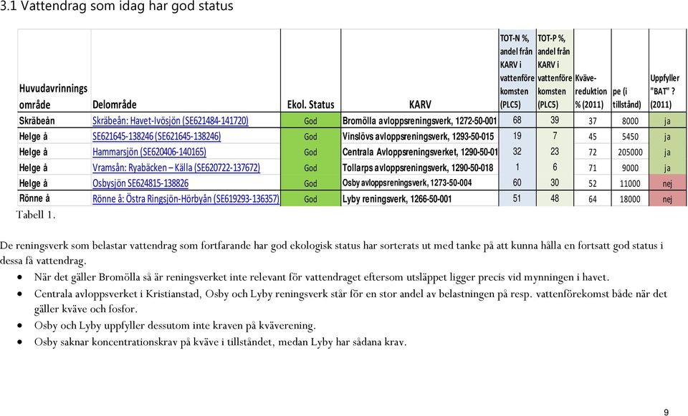Click the green 'God' cell in Rönne å row
The image size is (688, 416).
[x=310, y=198]
